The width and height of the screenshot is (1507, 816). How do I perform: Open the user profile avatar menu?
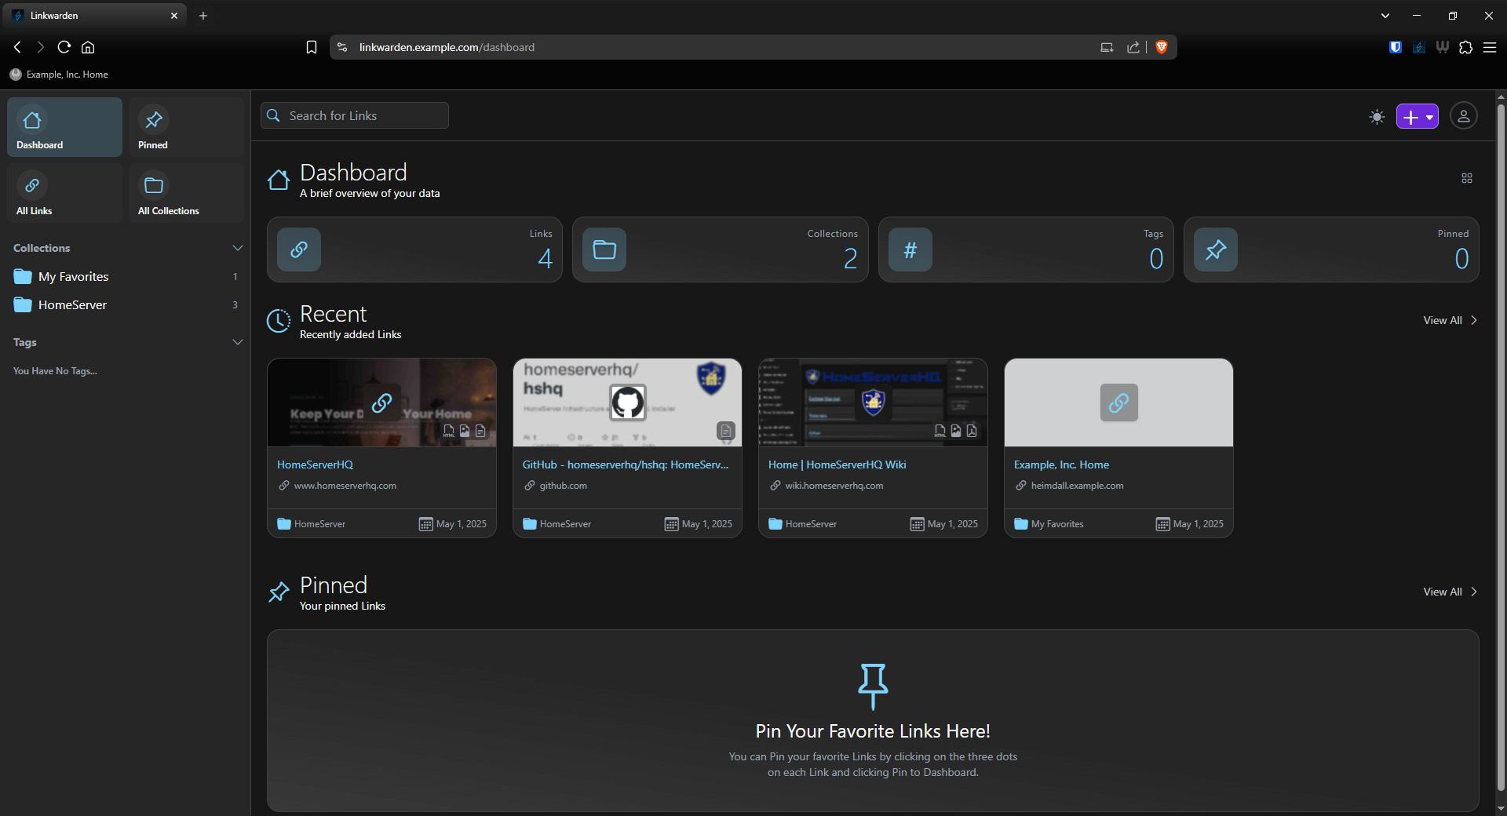pos(1463,116)
